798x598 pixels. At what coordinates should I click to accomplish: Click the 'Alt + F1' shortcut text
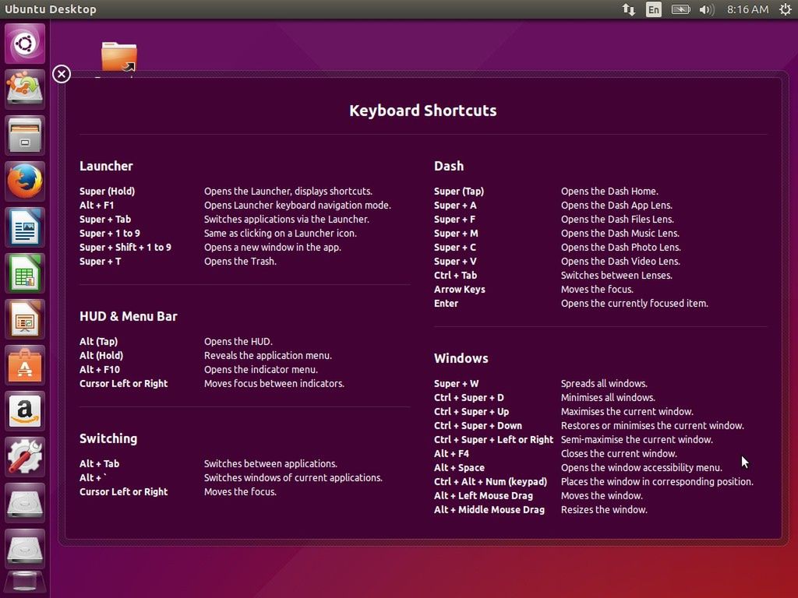pyautogui.click(x=97, y=205)
